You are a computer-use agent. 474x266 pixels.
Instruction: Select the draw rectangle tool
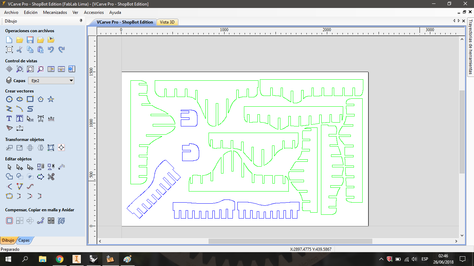pyautogui.click(x=30, y=99)
